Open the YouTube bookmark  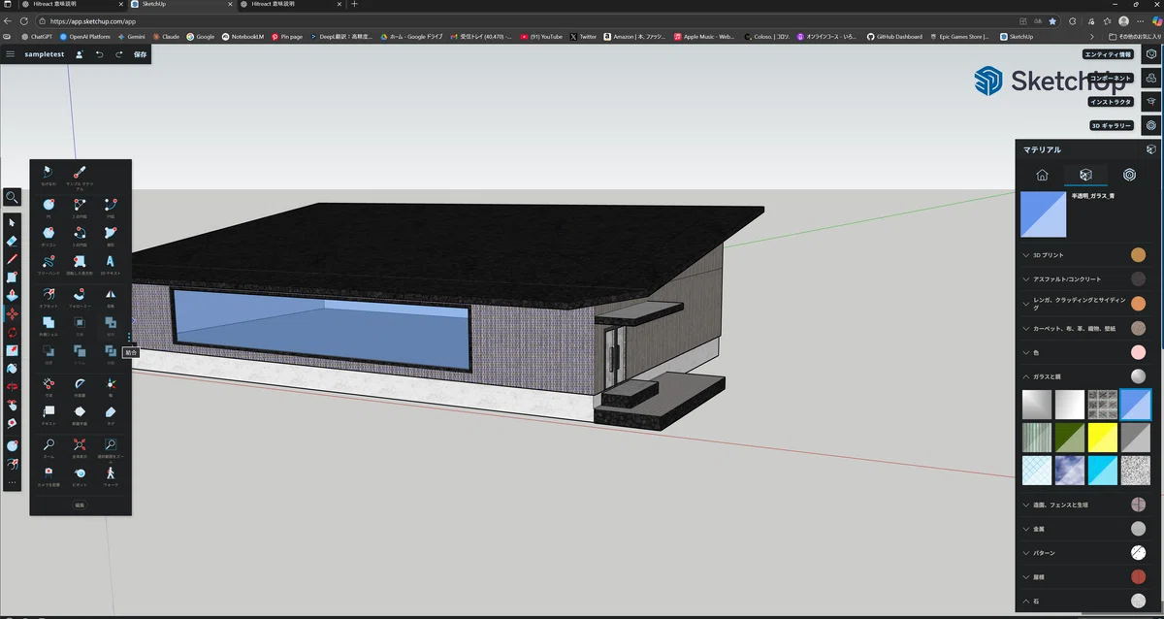pos(541,37)
